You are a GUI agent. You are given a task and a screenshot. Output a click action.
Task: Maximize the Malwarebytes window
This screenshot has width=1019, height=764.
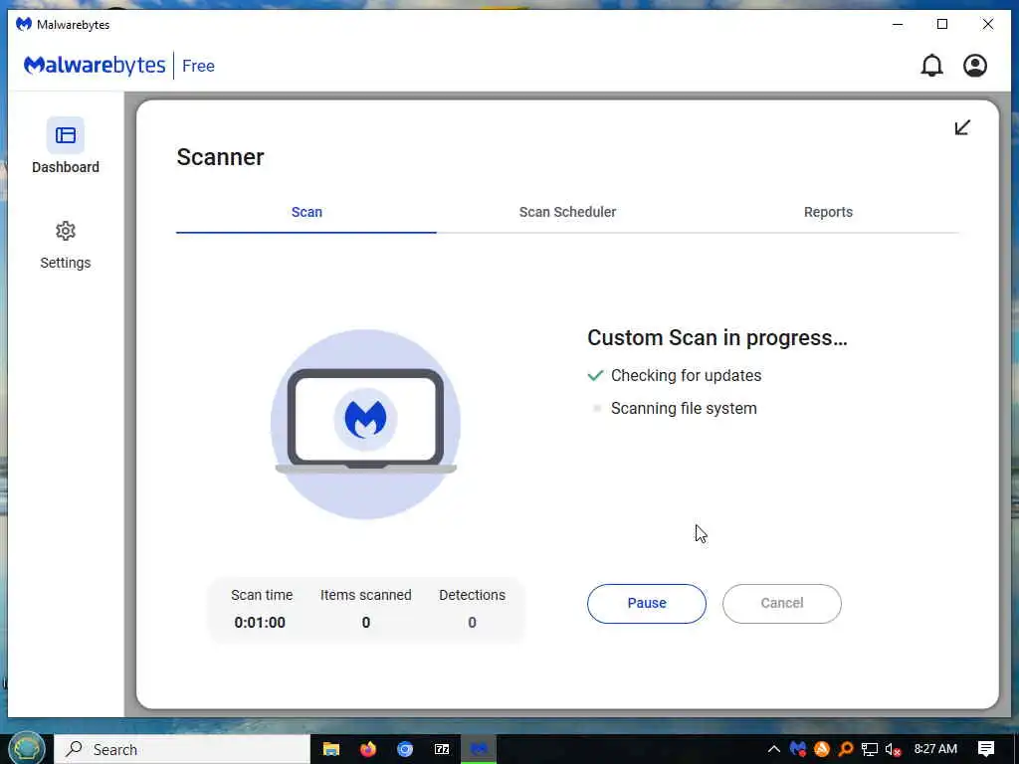(x=942, y=25)
